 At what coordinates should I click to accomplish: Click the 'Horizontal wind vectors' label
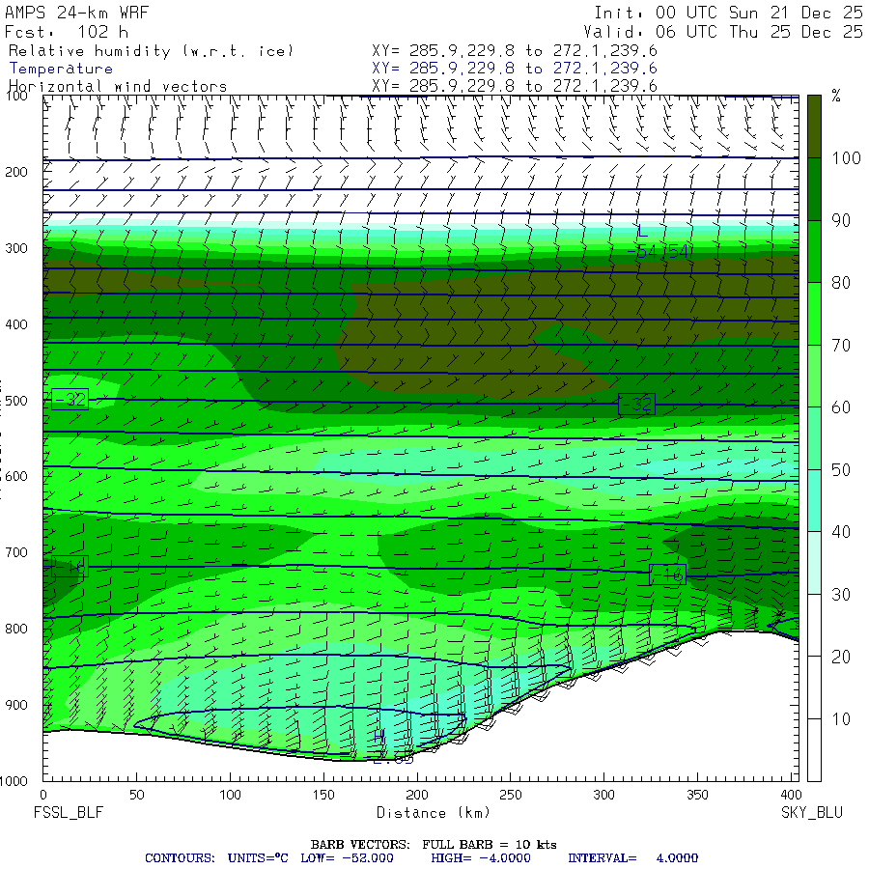click(x=118, y=87)
